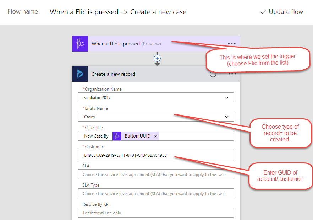Focus the SLA Type input field
Screen dimensions: 313x220
(156, 194)
